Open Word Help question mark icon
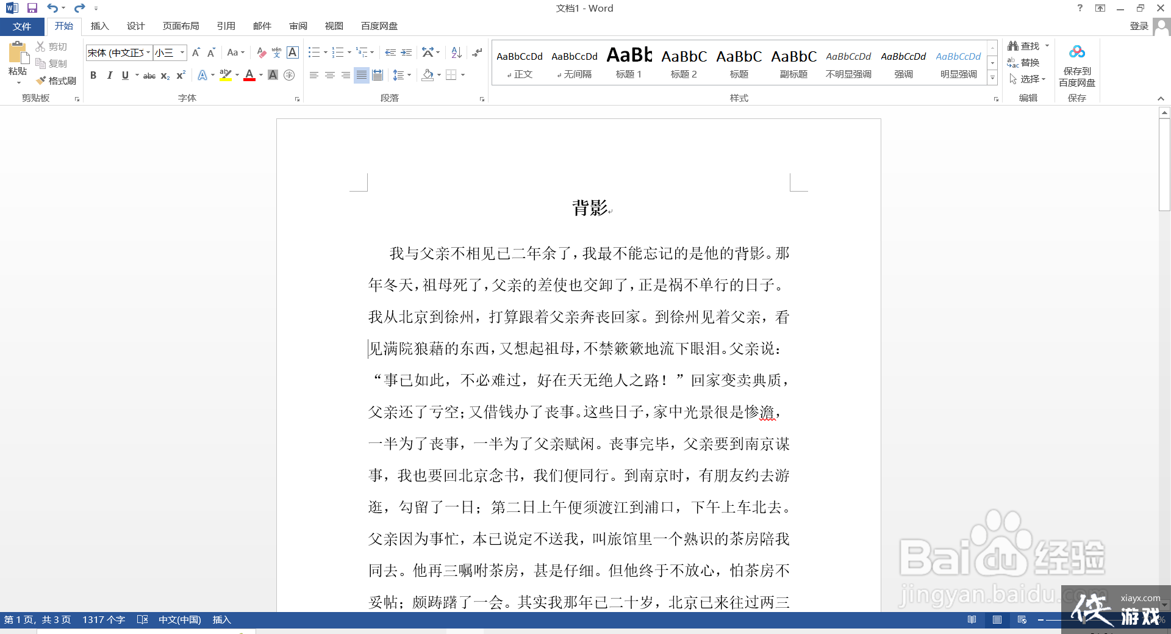The image size is (1171, 634). pyautogui.click(x=1080, y=8)
